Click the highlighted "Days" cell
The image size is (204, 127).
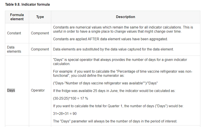11,90
